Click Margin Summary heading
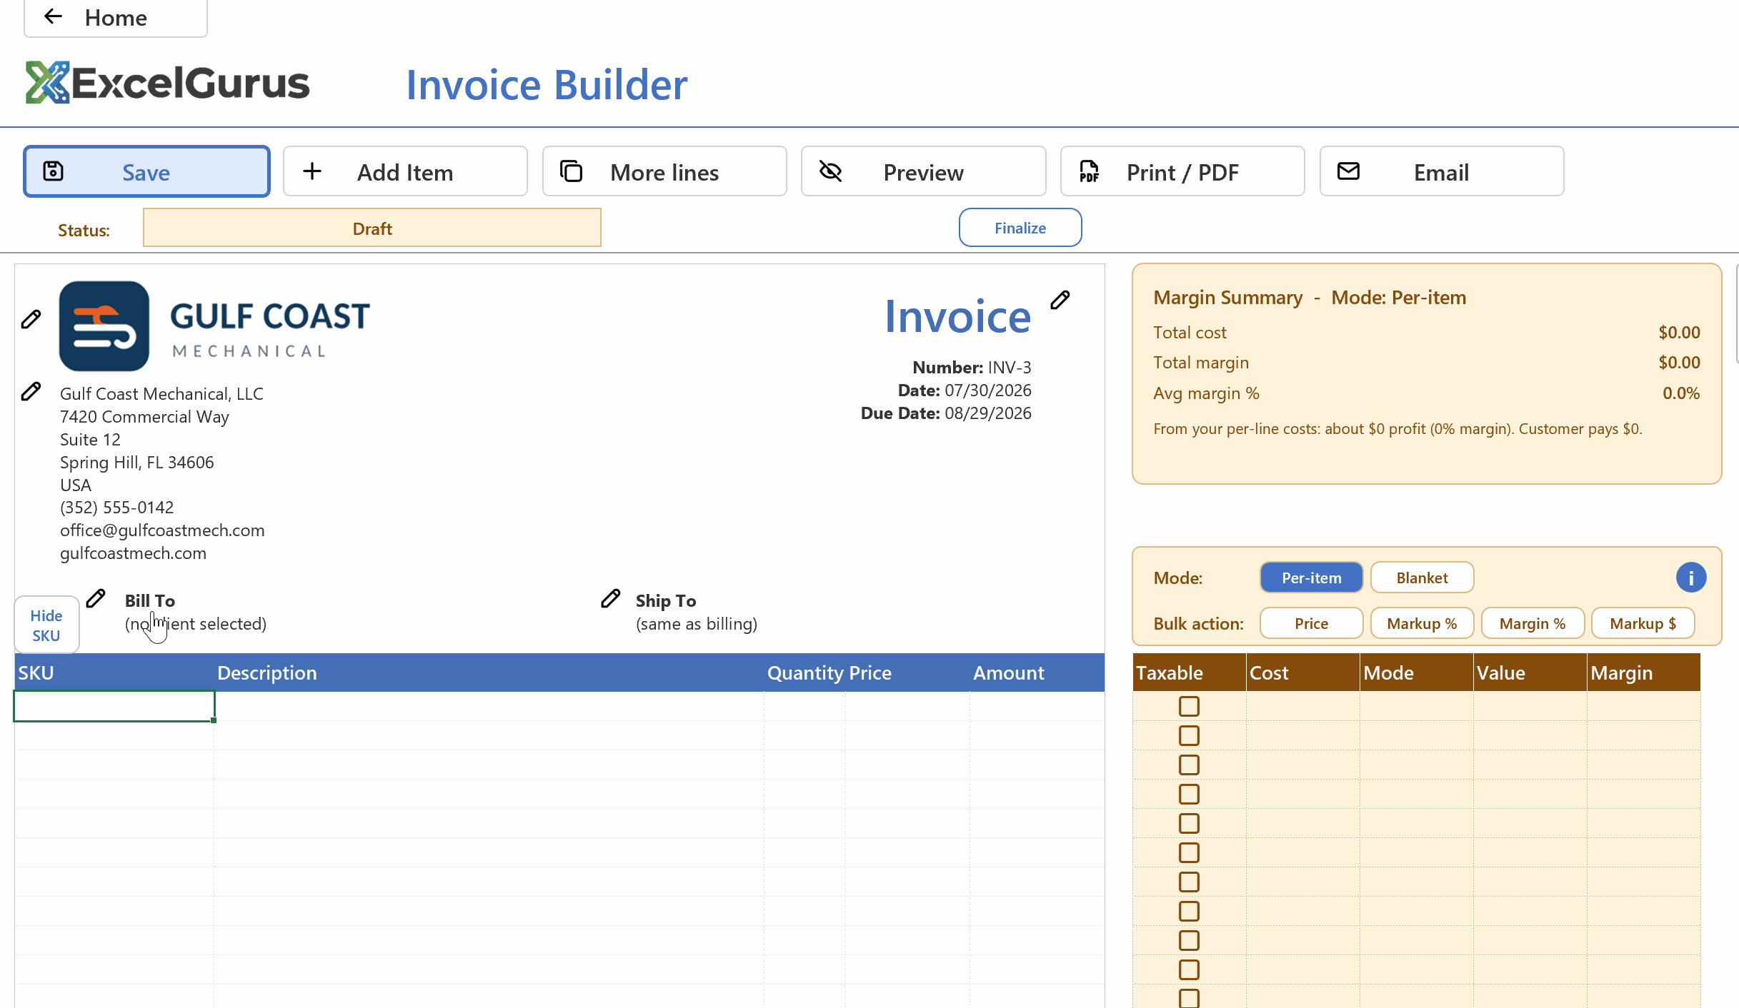 click(x=1227, y=297)
